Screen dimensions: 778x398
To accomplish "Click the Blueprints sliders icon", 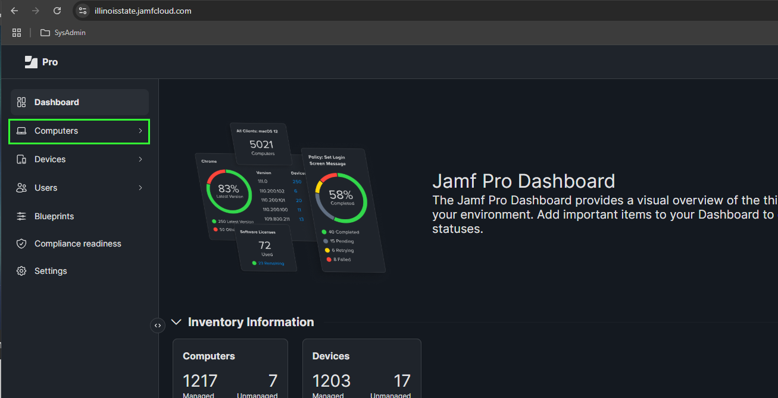I will (x=21, y=216).
